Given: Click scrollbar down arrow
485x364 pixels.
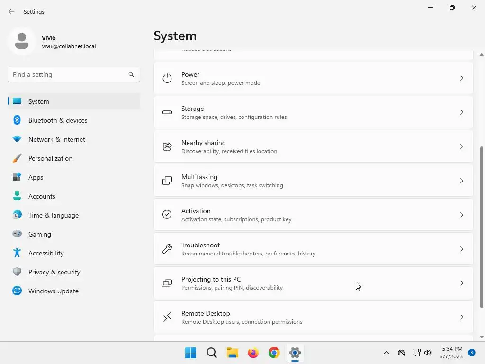Looking at the screenshot, I should coord(481,337).
